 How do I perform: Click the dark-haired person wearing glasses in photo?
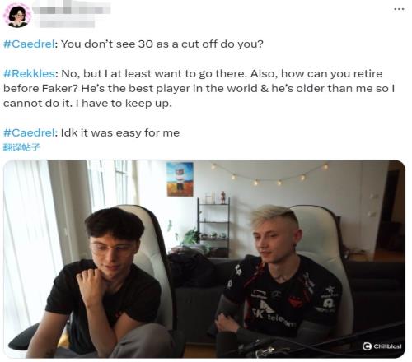[107, 282]
